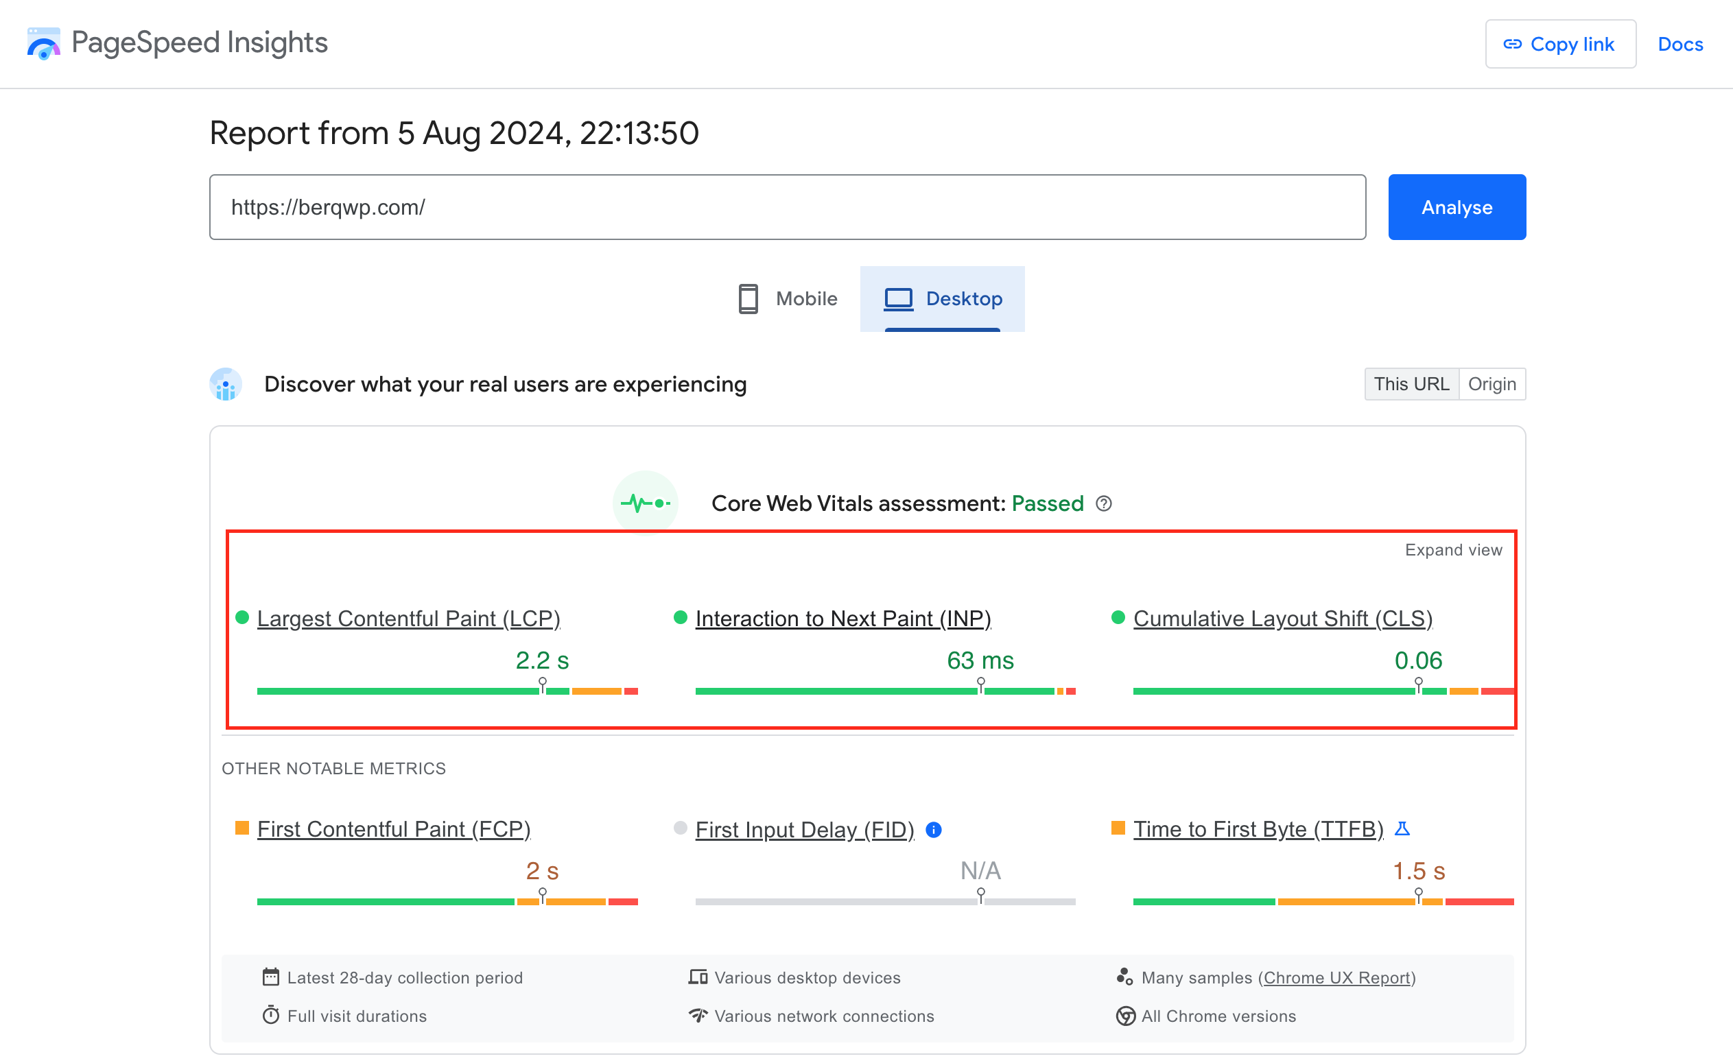Screen dimensions: 1733x1063
Task: Click the Copy link button
Action: [x=1560, y=45]
